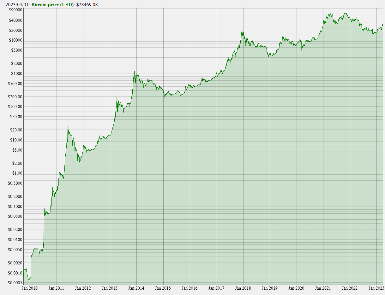385x295 pixels.
Task: Click the $0.1000 y-axis label
Action: [x=15, y=206]
